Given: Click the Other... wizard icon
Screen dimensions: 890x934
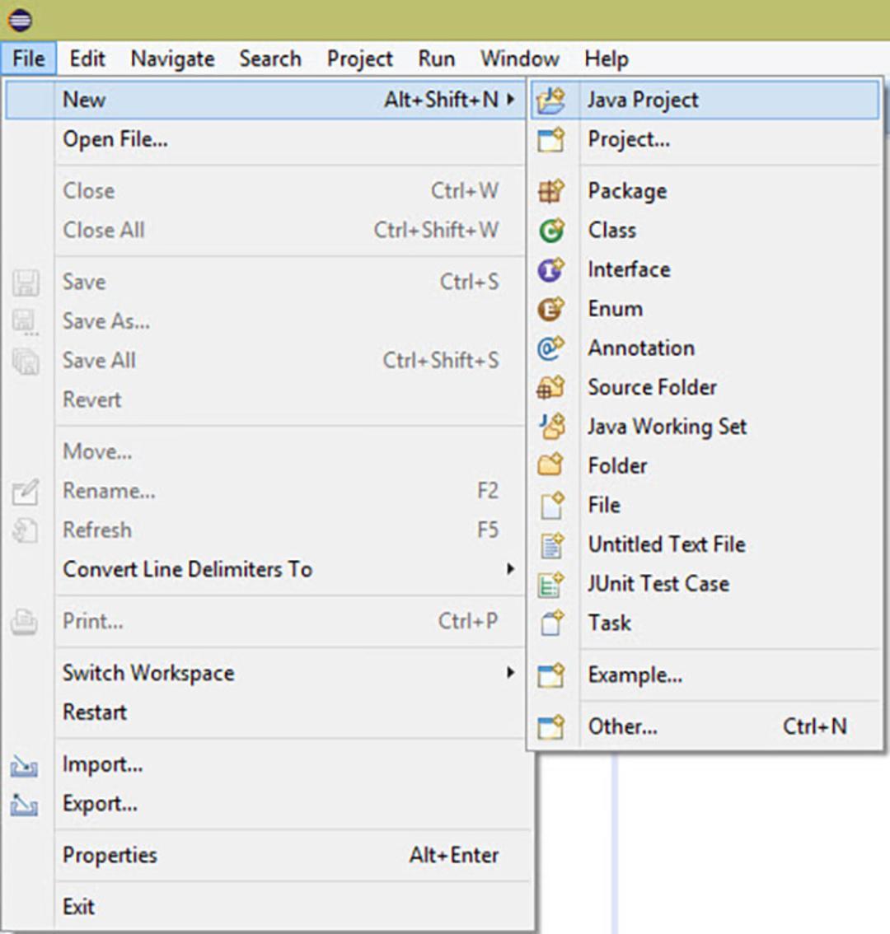Looking at the screenshot, I should point(550,727).
